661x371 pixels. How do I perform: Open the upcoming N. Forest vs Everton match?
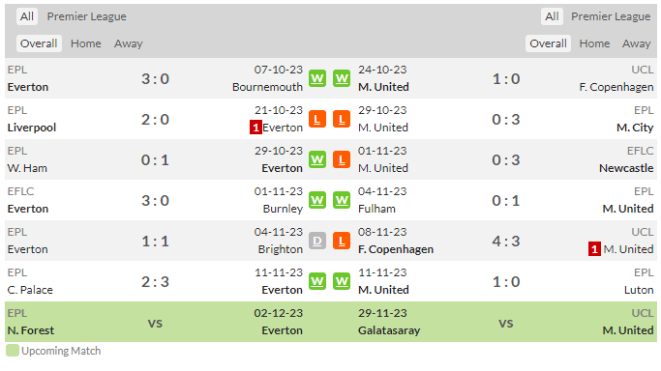[x=155, y=322]
